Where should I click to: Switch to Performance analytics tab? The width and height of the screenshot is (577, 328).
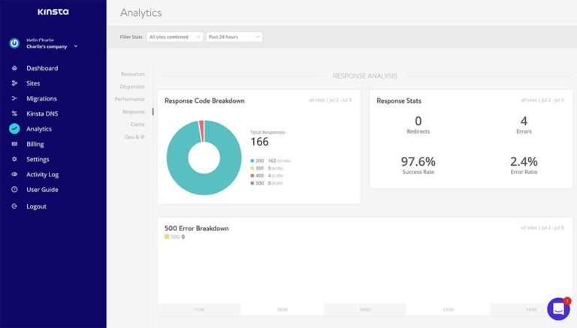point(129,99)
